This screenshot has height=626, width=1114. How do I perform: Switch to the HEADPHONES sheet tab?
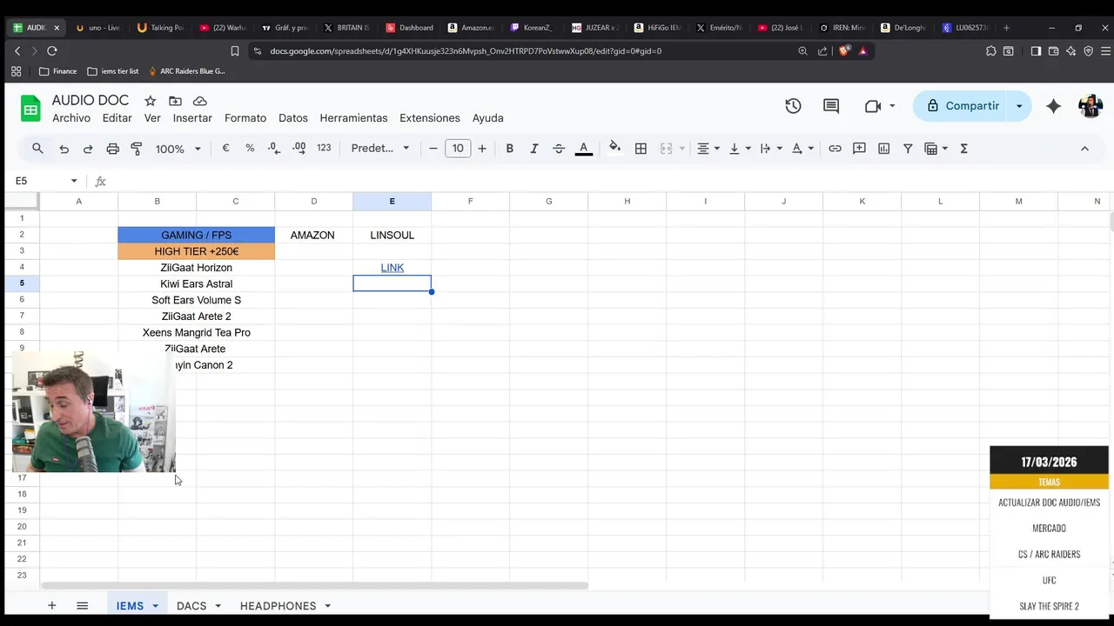coord(278,606)
